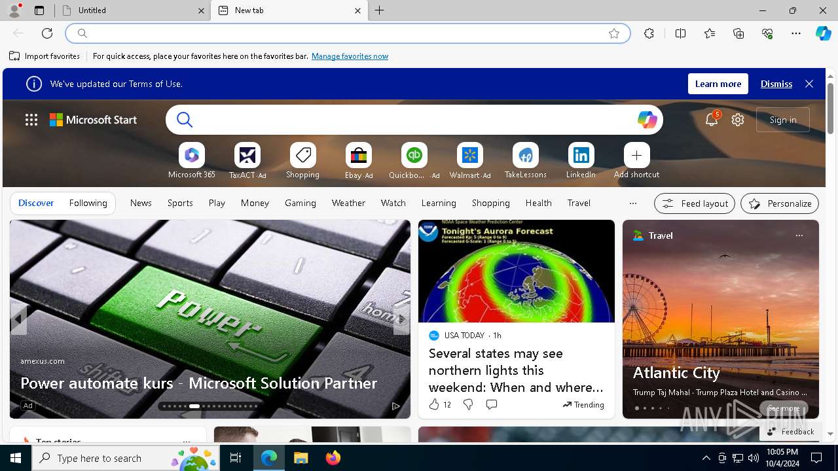
Task: Open the Collections icon
Action: (x=738, y=33)
